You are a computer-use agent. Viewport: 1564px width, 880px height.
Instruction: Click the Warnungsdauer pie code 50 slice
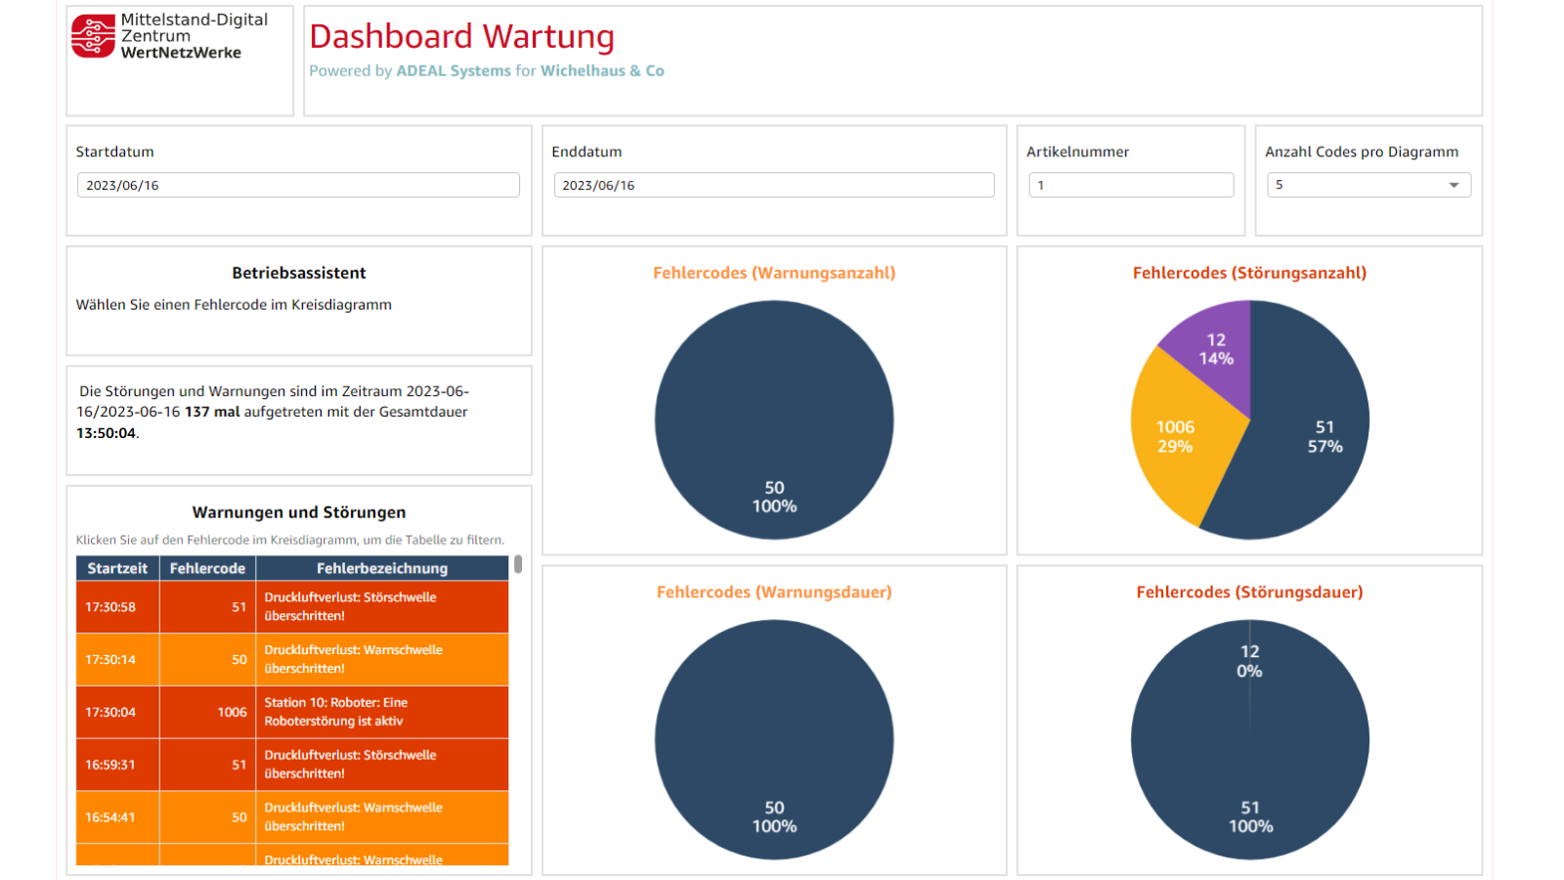tap(774, 740)
